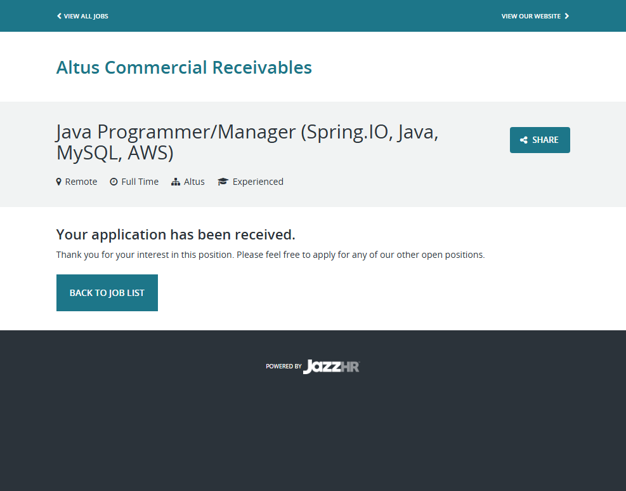The image size is (626, 491).
Task: Click the Altus department label
Action: coord(194,182)
